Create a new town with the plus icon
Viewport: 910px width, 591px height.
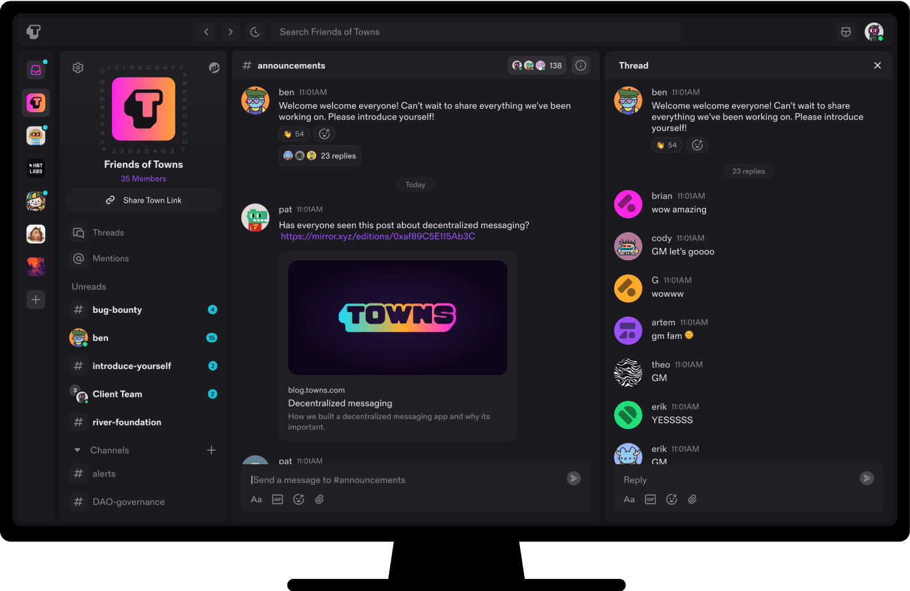click(x=36, y=300)
